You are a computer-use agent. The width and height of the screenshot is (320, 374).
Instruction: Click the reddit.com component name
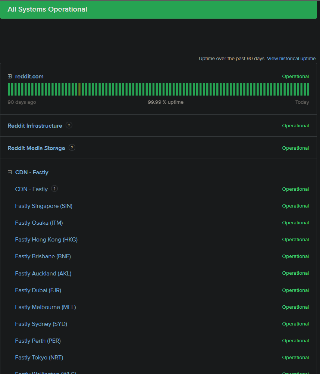point(29,77)
